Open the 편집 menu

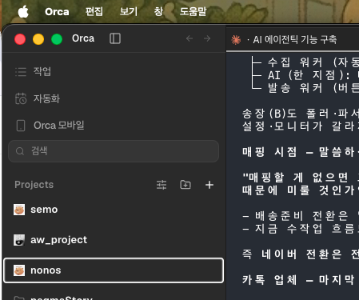pos(94,11)
